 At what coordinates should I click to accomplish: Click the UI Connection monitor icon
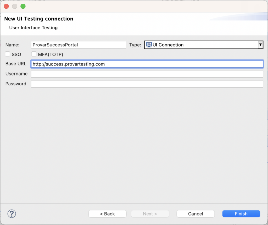coord(149,45)
